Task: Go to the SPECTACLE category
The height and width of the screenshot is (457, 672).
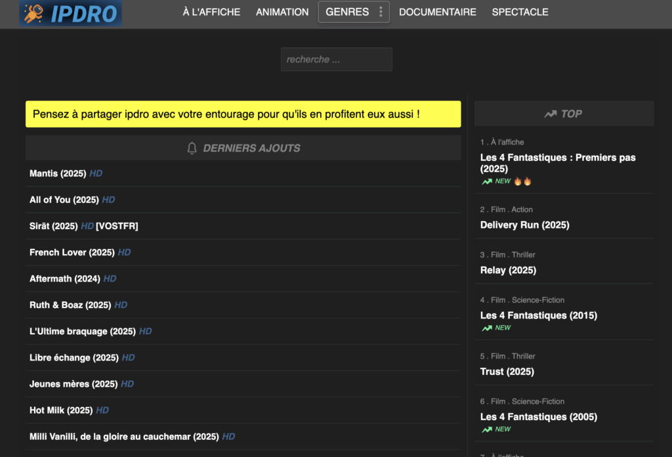Action: pos(520,12)
